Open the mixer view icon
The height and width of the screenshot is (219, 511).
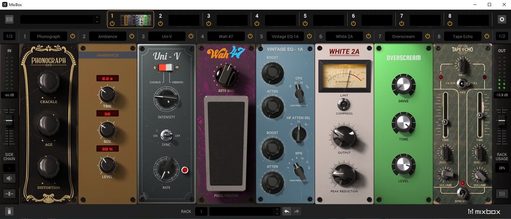(502, 194)
